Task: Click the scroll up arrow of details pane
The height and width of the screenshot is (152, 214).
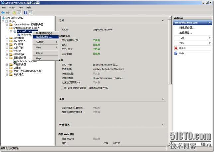Action: [170, 18]
